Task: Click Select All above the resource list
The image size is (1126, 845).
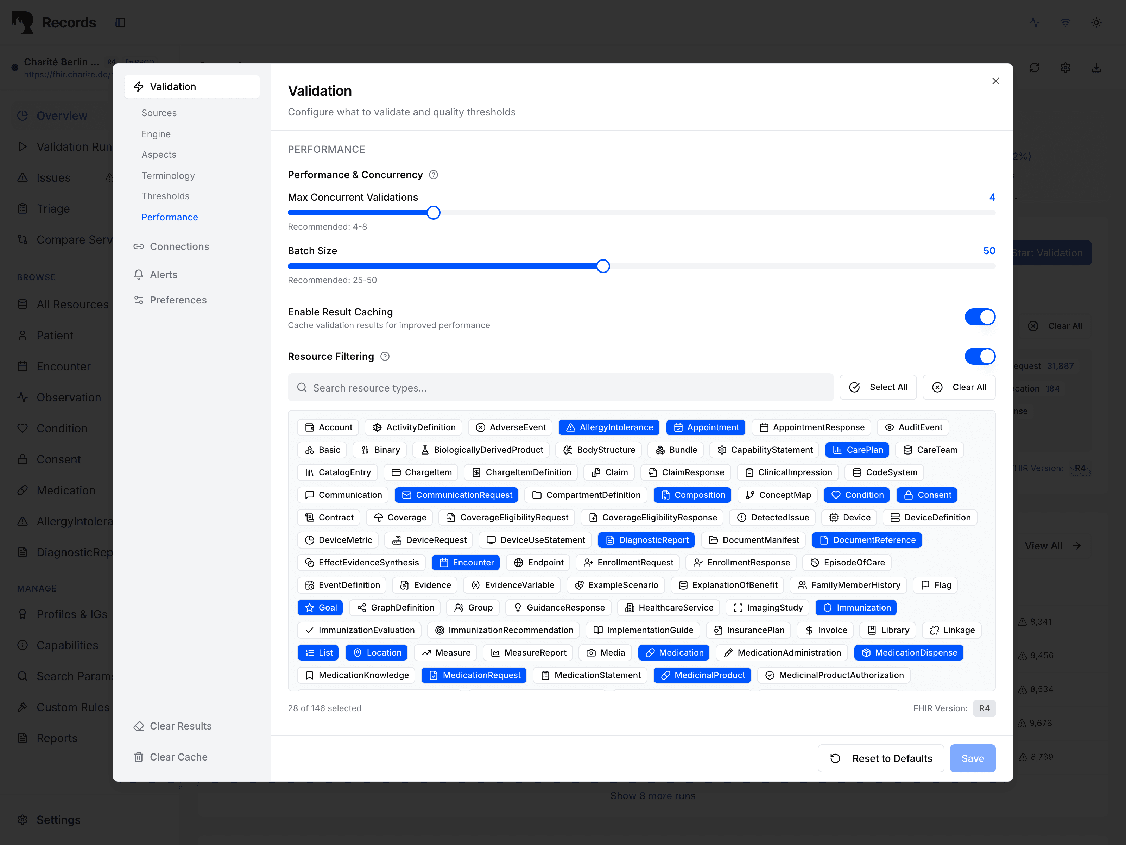Action: 878,387
